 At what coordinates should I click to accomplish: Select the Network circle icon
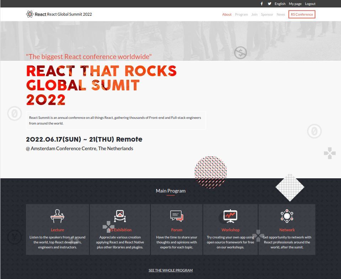pyautogui.click(x=287, y=216)
